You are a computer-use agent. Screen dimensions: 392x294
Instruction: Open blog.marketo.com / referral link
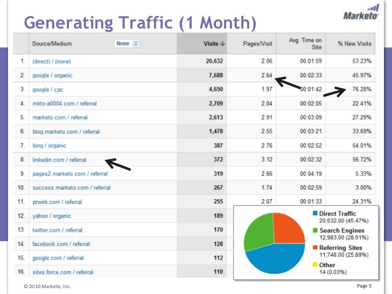pyautogui.click(x=66, y=131)
